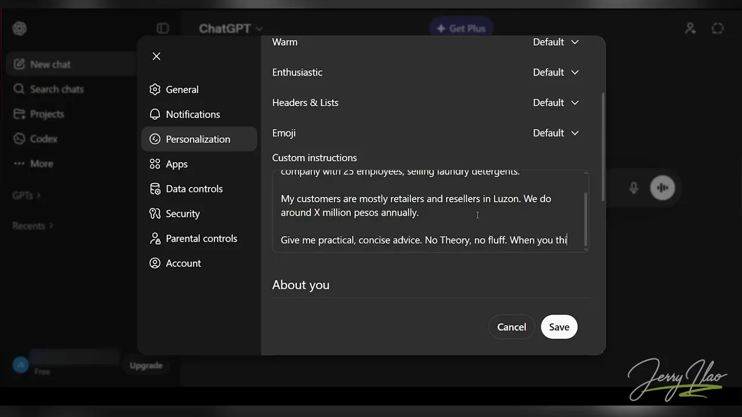The width and height of the screenshot is (742, 417).
Task: Expand the Emoji style dropdown
Action: tap(555, 133)
